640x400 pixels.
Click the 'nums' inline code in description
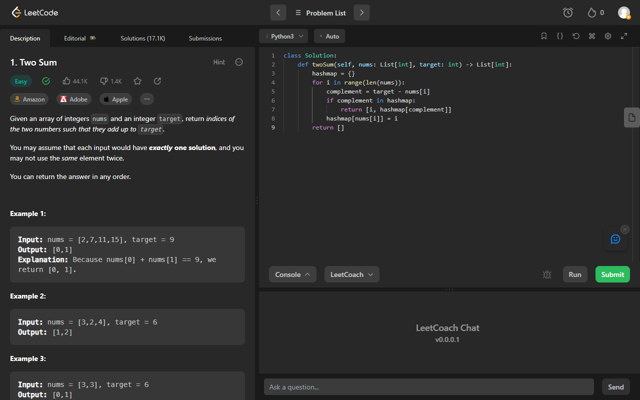click(99, 119)
